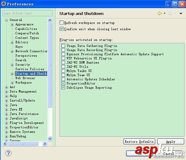
Task: Check Mylyn Tasks UI
Action: coord(63,71)
